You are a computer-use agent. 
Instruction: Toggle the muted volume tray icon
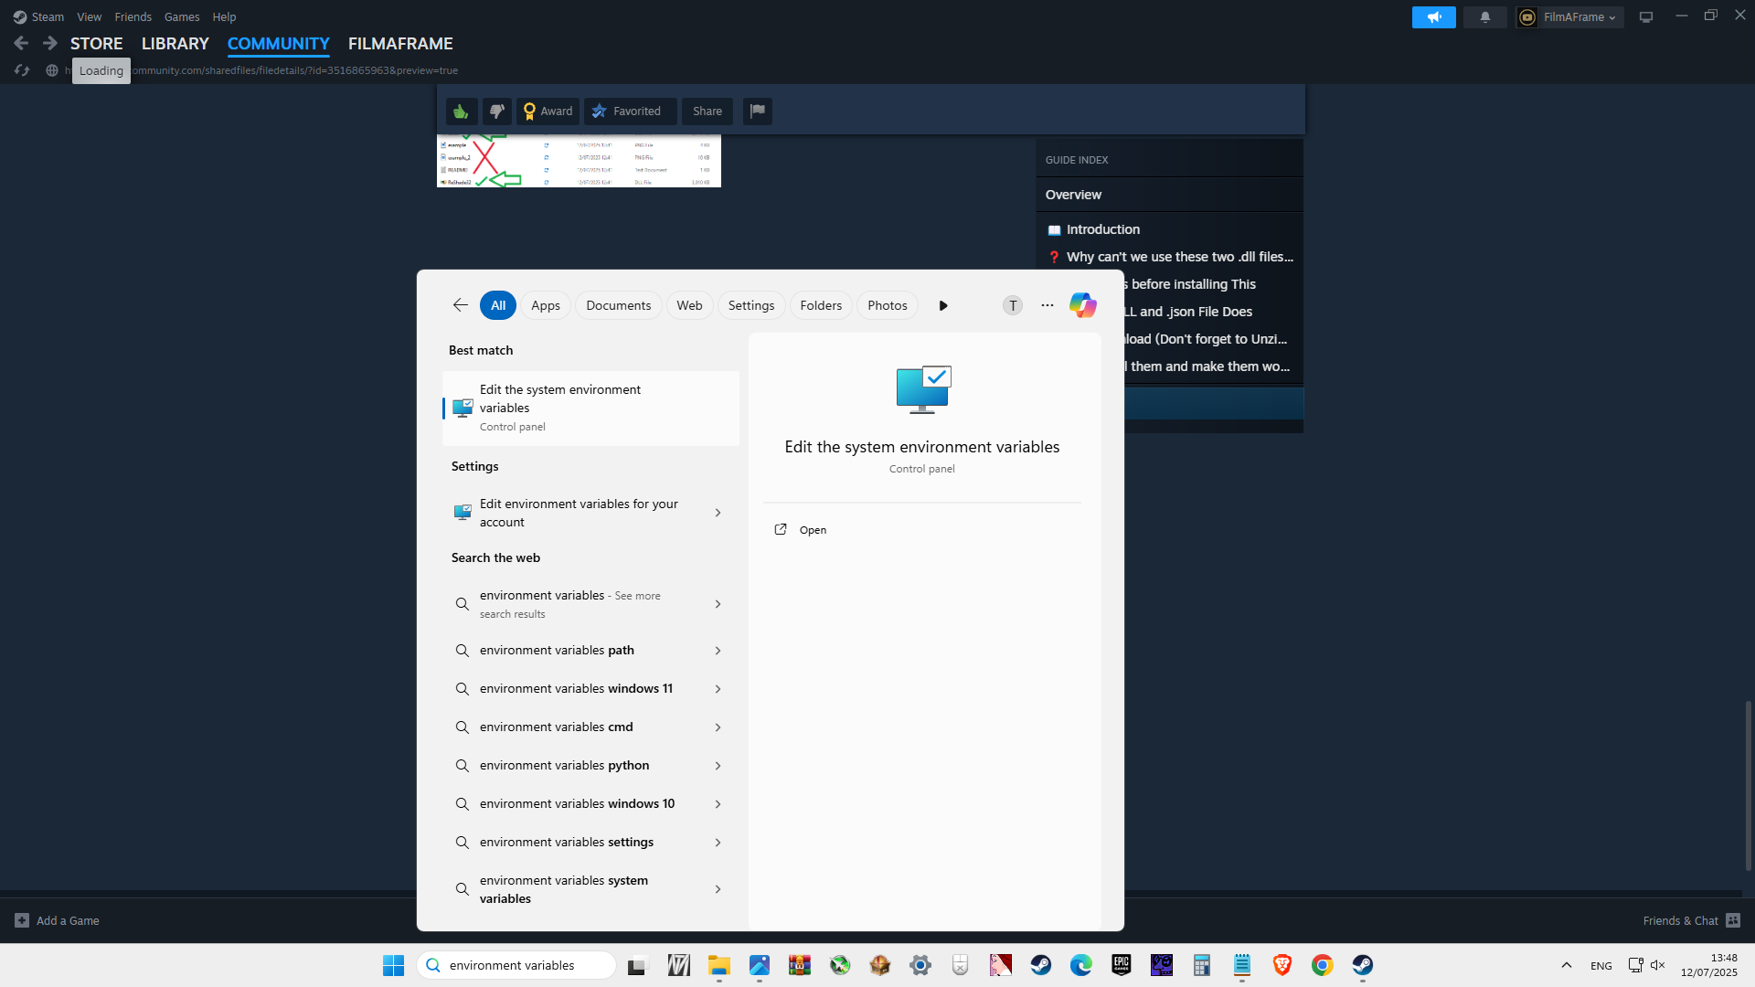click(x=1657, y=965)
